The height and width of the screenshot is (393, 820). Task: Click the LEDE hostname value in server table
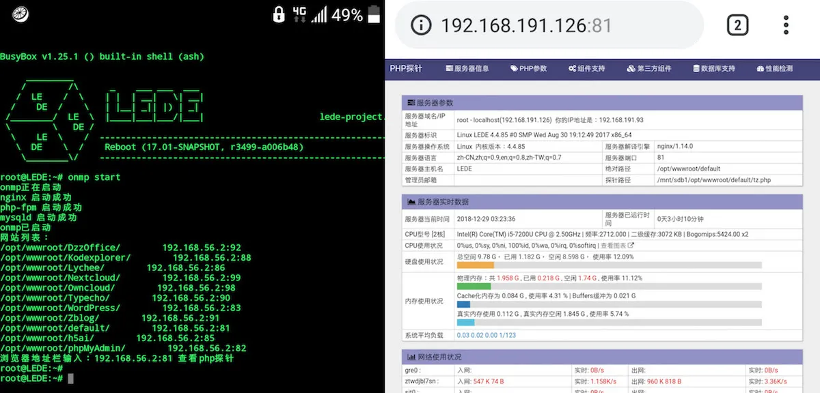tap(465, 169)
